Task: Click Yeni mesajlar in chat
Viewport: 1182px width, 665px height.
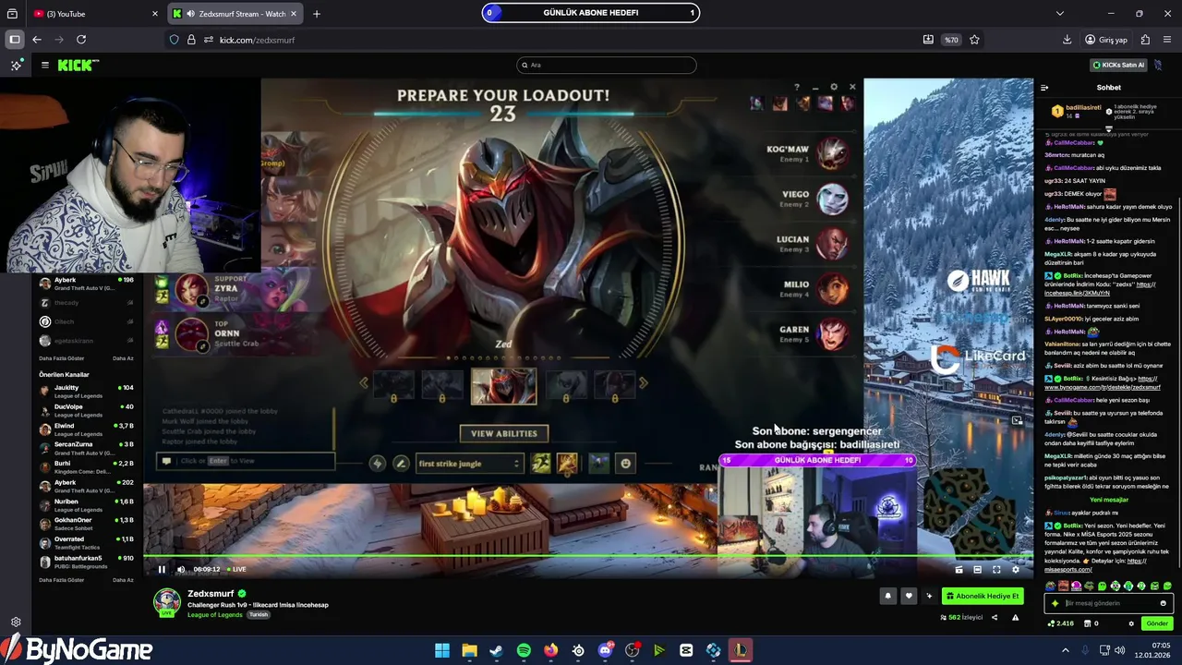Action: click(1108, 500)
